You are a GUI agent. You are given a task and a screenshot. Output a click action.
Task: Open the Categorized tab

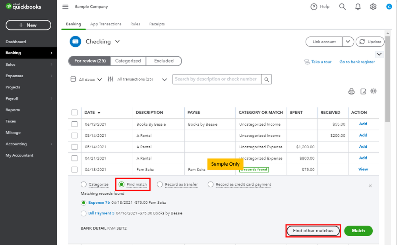click(x=128, y=61)
